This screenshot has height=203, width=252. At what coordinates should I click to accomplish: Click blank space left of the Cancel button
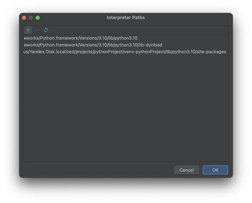click(98, 170)
